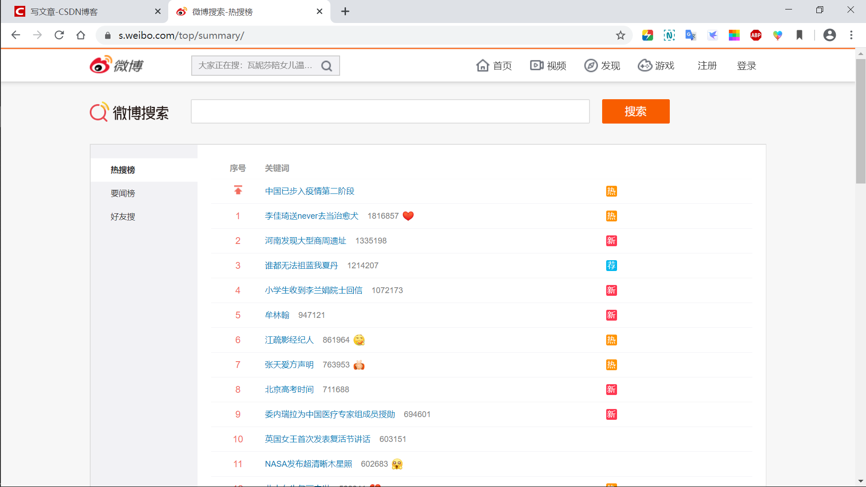Click the lock icon in address bar
Viewport: 866px width, 487px height.
[x=107, y=35]
